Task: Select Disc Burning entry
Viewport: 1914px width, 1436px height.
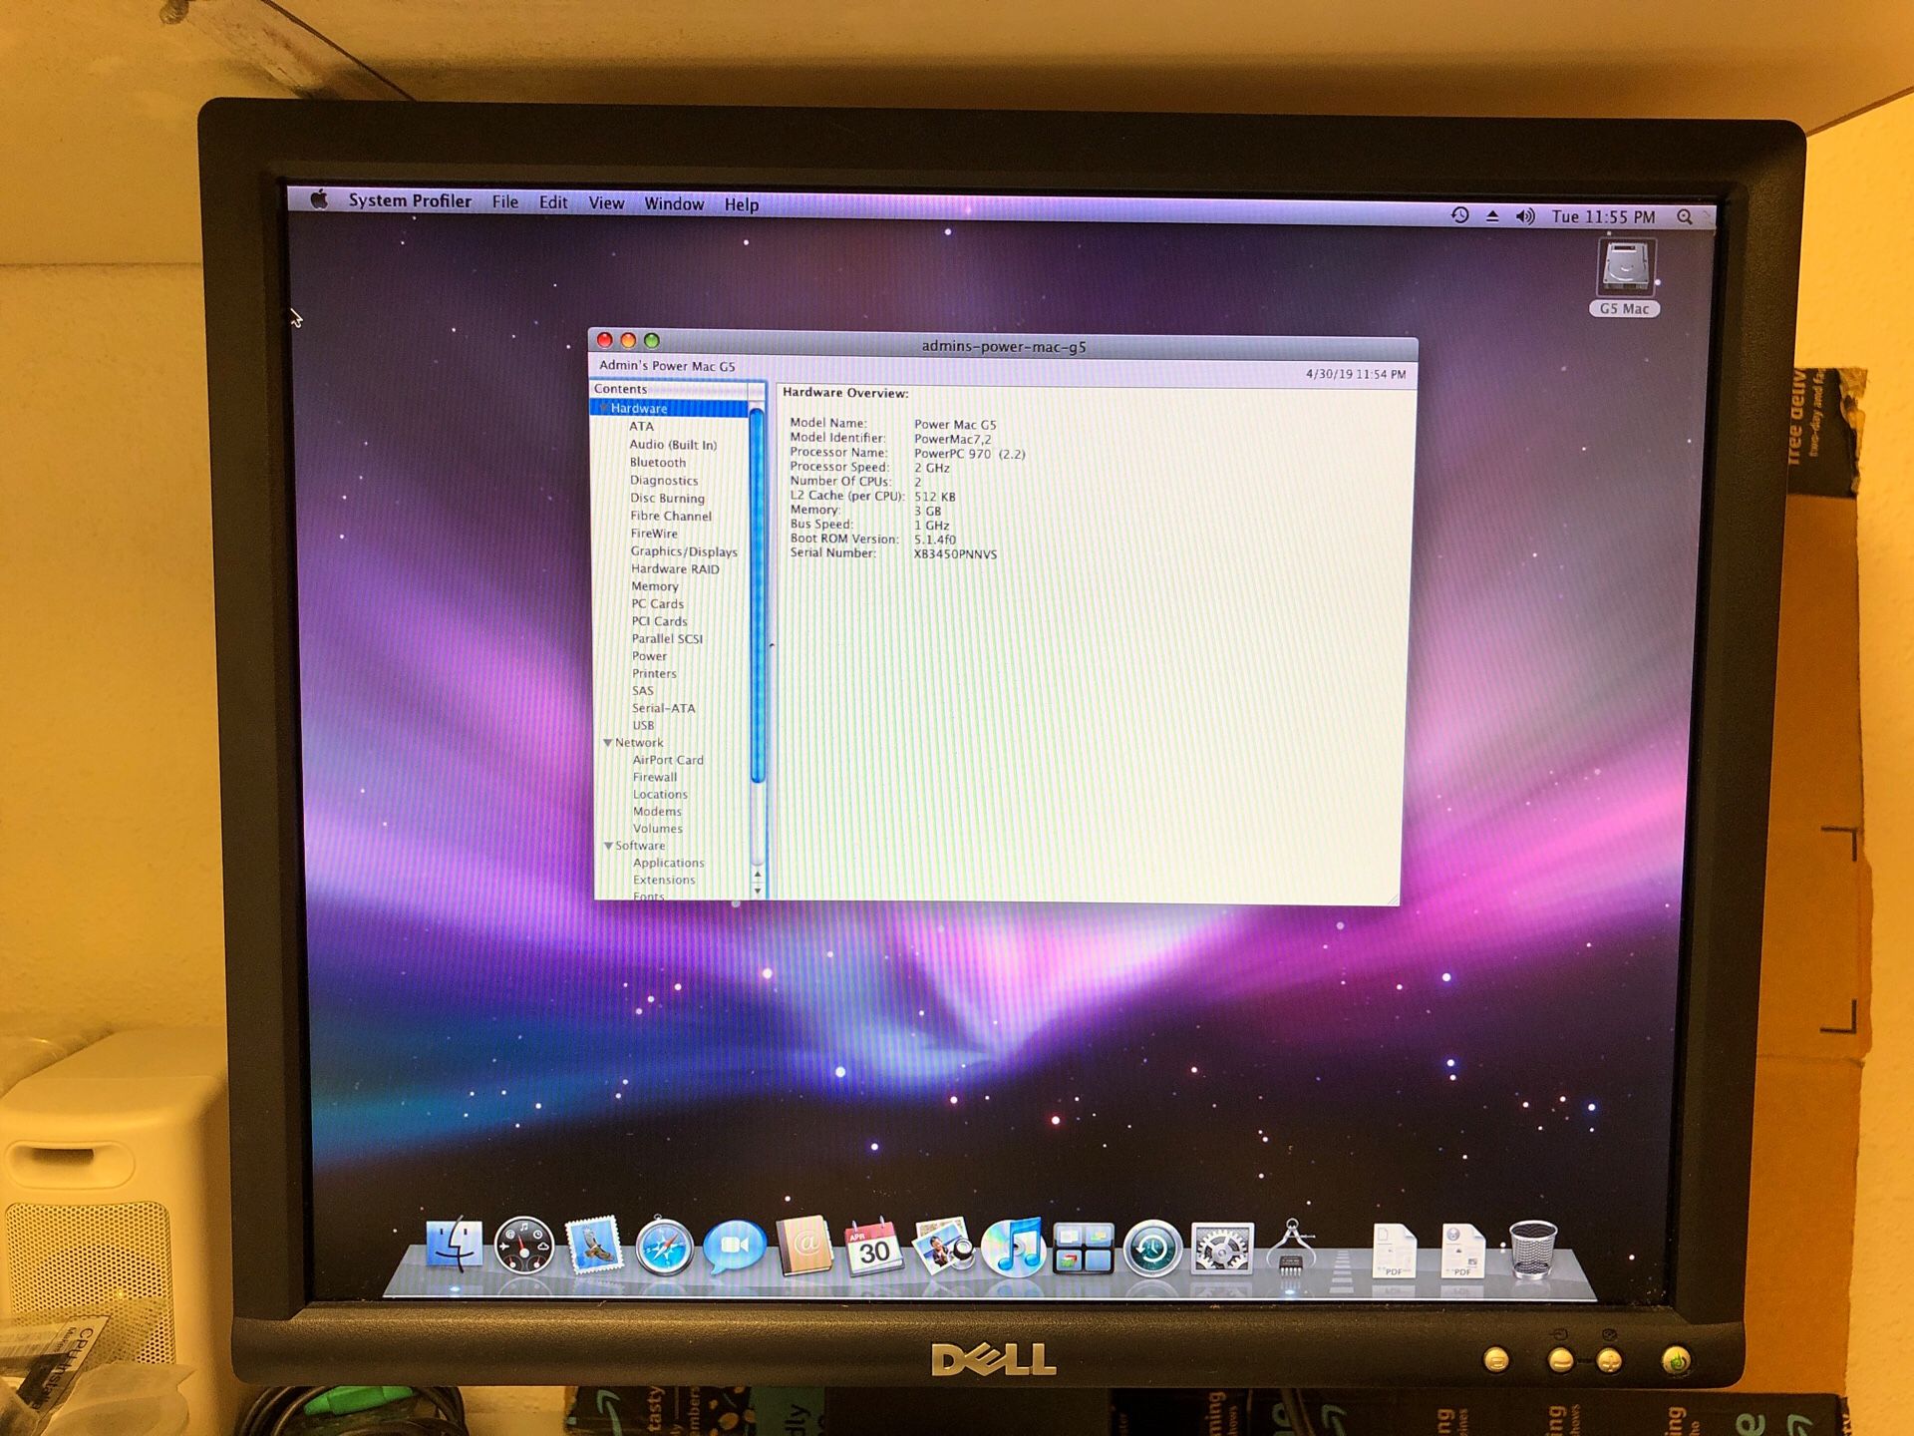Action: click(x=667, y=499)
